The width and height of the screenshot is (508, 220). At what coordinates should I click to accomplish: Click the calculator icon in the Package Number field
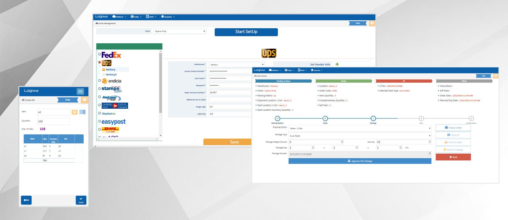pyautogui.click(x=429, y=154)
